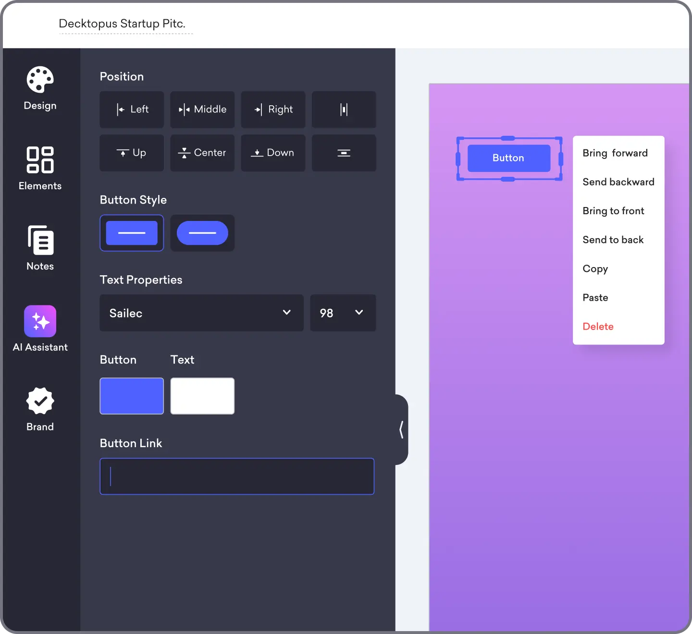Copy the button via context menu

(x=595, y=268)
